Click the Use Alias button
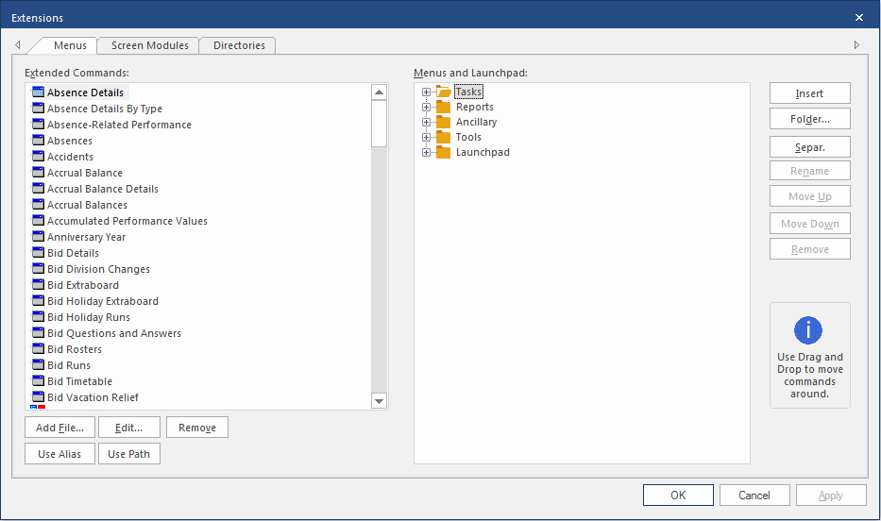 click(59, 454)
